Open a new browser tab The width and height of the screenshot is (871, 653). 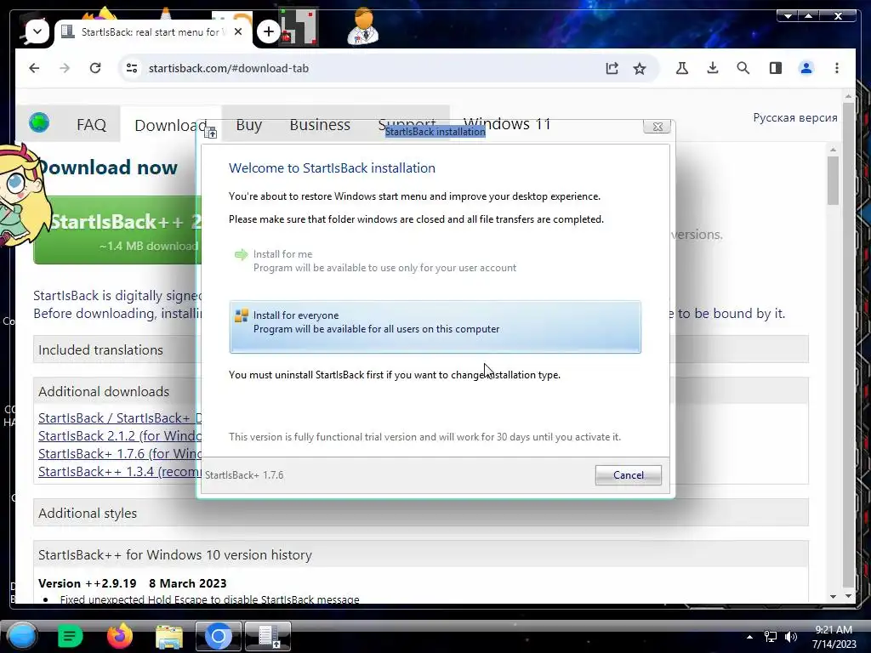268,31
